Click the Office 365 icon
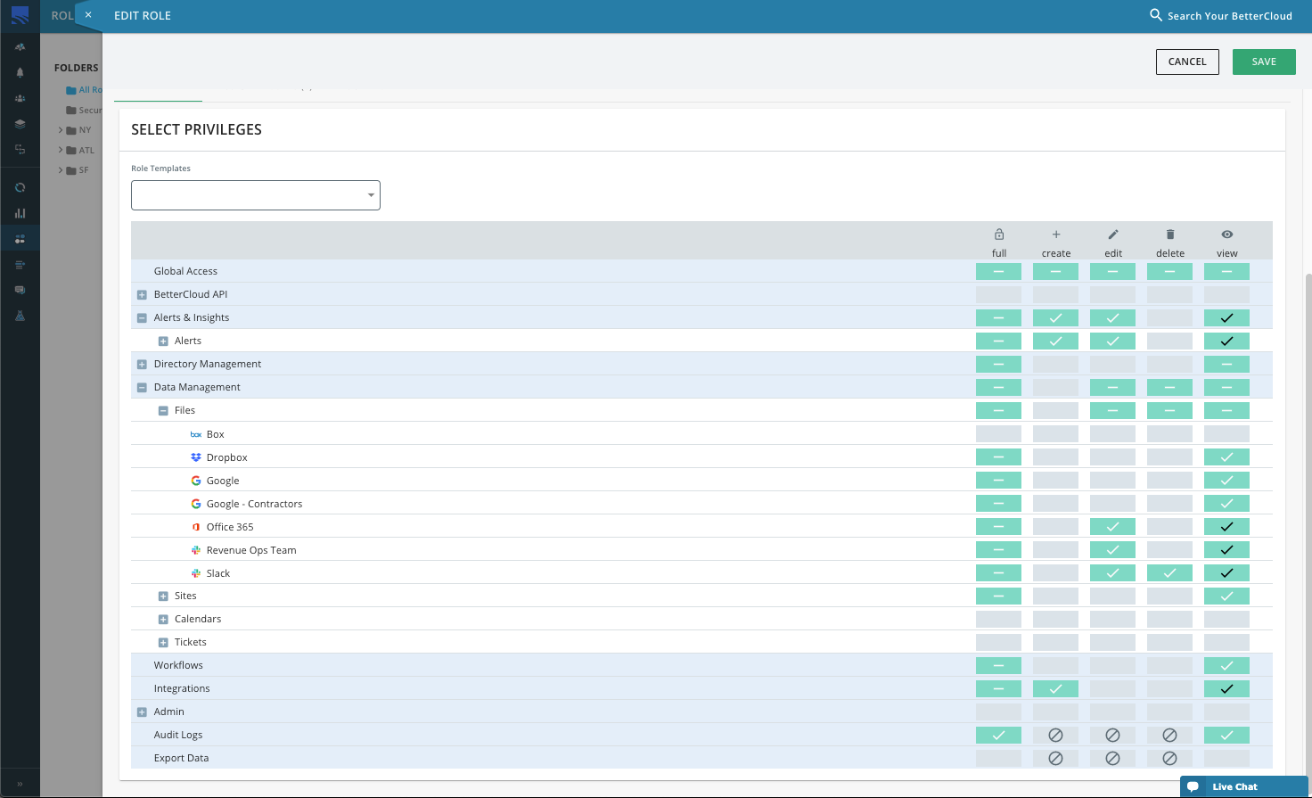 point(195,526)
